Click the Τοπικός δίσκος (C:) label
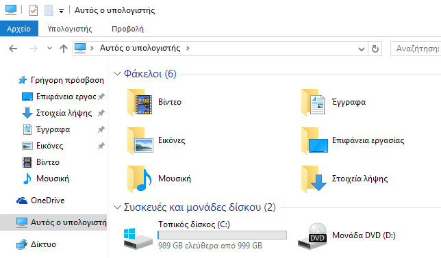 click(x=194, y=224)
